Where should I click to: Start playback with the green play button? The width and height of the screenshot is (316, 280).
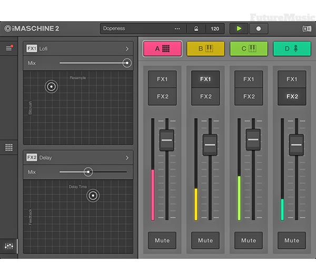pos(239,29)
